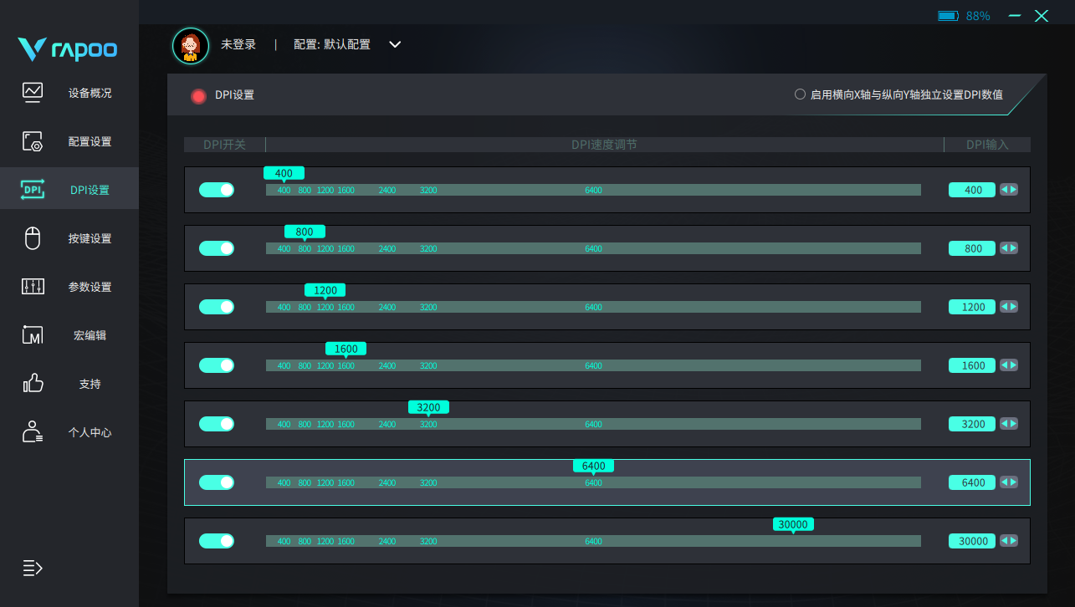Click the DPI input field showing 30000

[972, 541]
